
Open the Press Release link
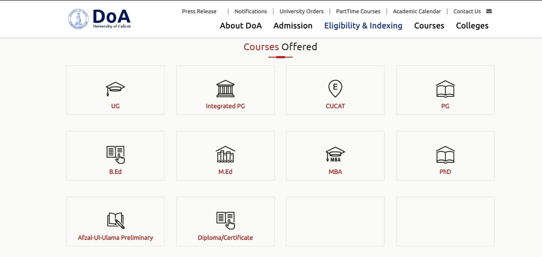tap(199, 11)
